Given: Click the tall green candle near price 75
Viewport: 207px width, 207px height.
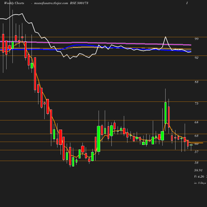Looking at the screenshot, I should (165, 113).
